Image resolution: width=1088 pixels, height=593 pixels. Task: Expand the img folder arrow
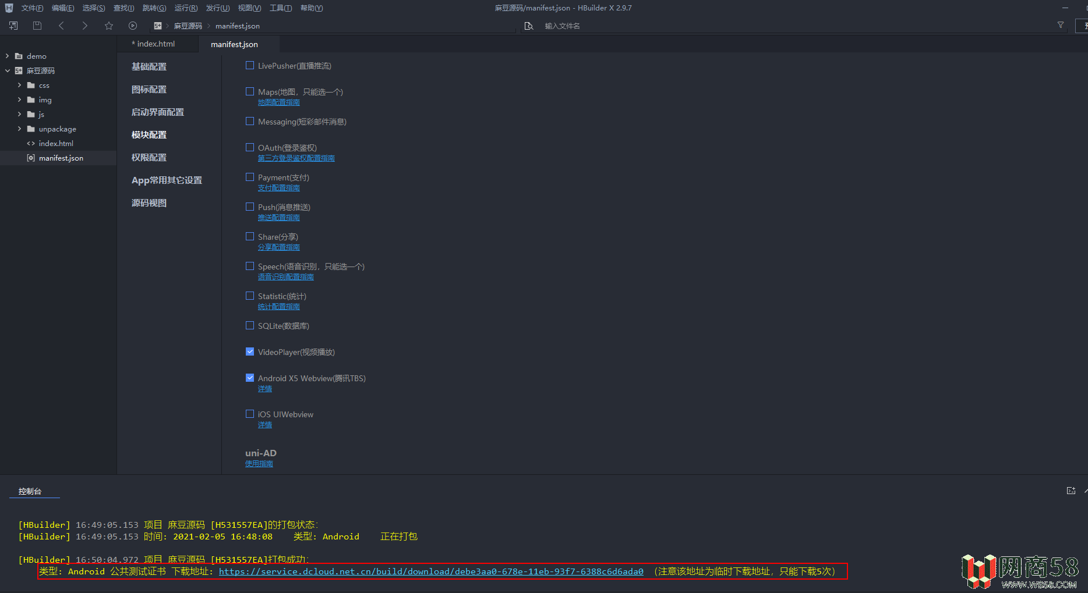pos(19,100)
